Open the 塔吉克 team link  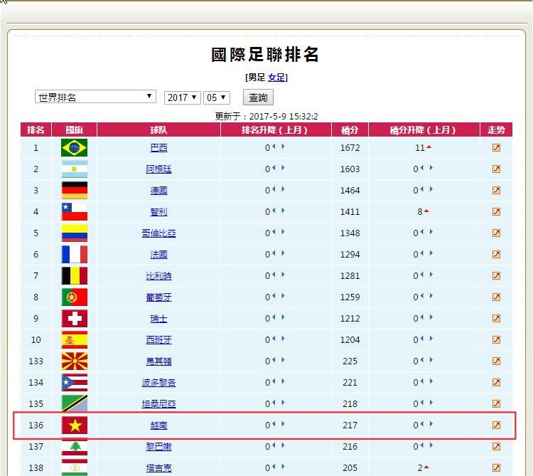coord(158,468)
